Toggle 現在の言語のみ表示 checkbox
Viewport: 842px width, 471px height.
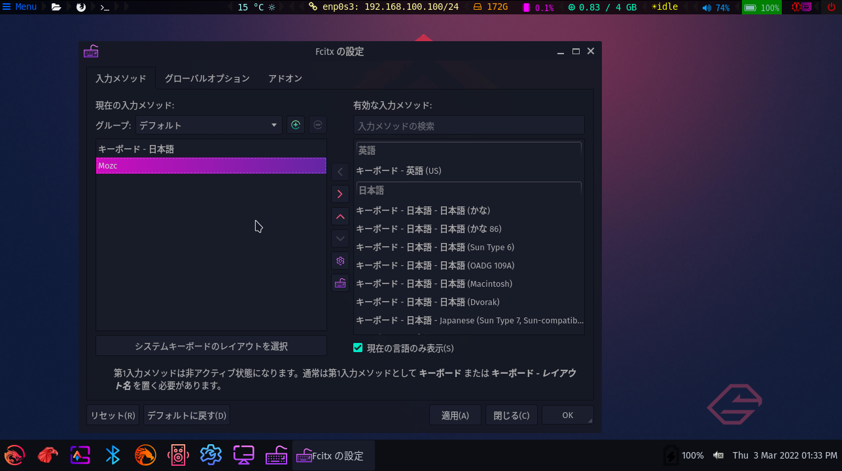tap(358, 348)
